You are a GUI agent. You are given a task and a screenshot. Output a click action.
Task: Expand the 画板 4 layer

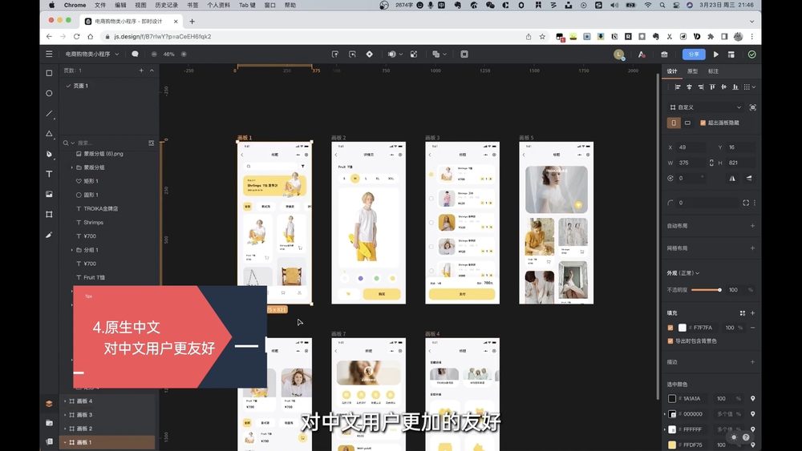click(x=65, y=401)
